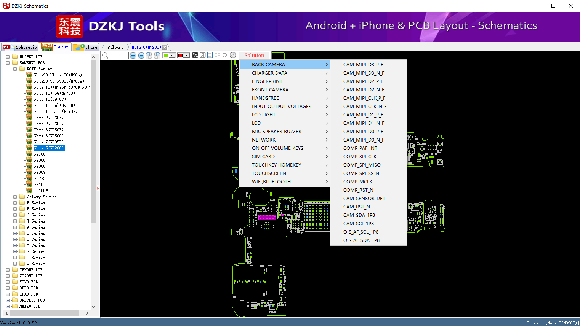Select N9109W in the tree
580x326 pixels.
pos(41,191)
